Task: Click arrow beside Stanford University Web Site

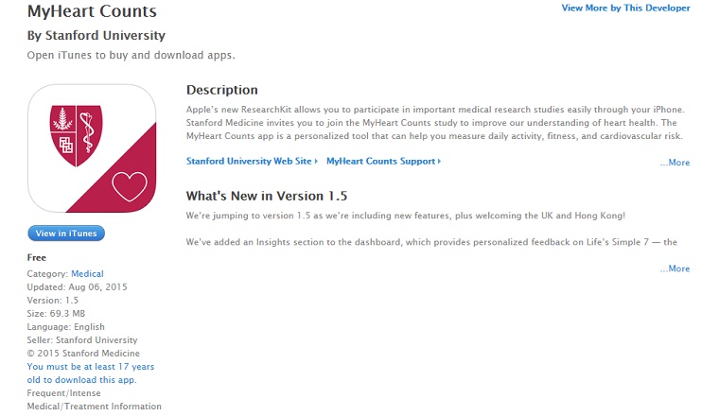Action: point(316,162)
